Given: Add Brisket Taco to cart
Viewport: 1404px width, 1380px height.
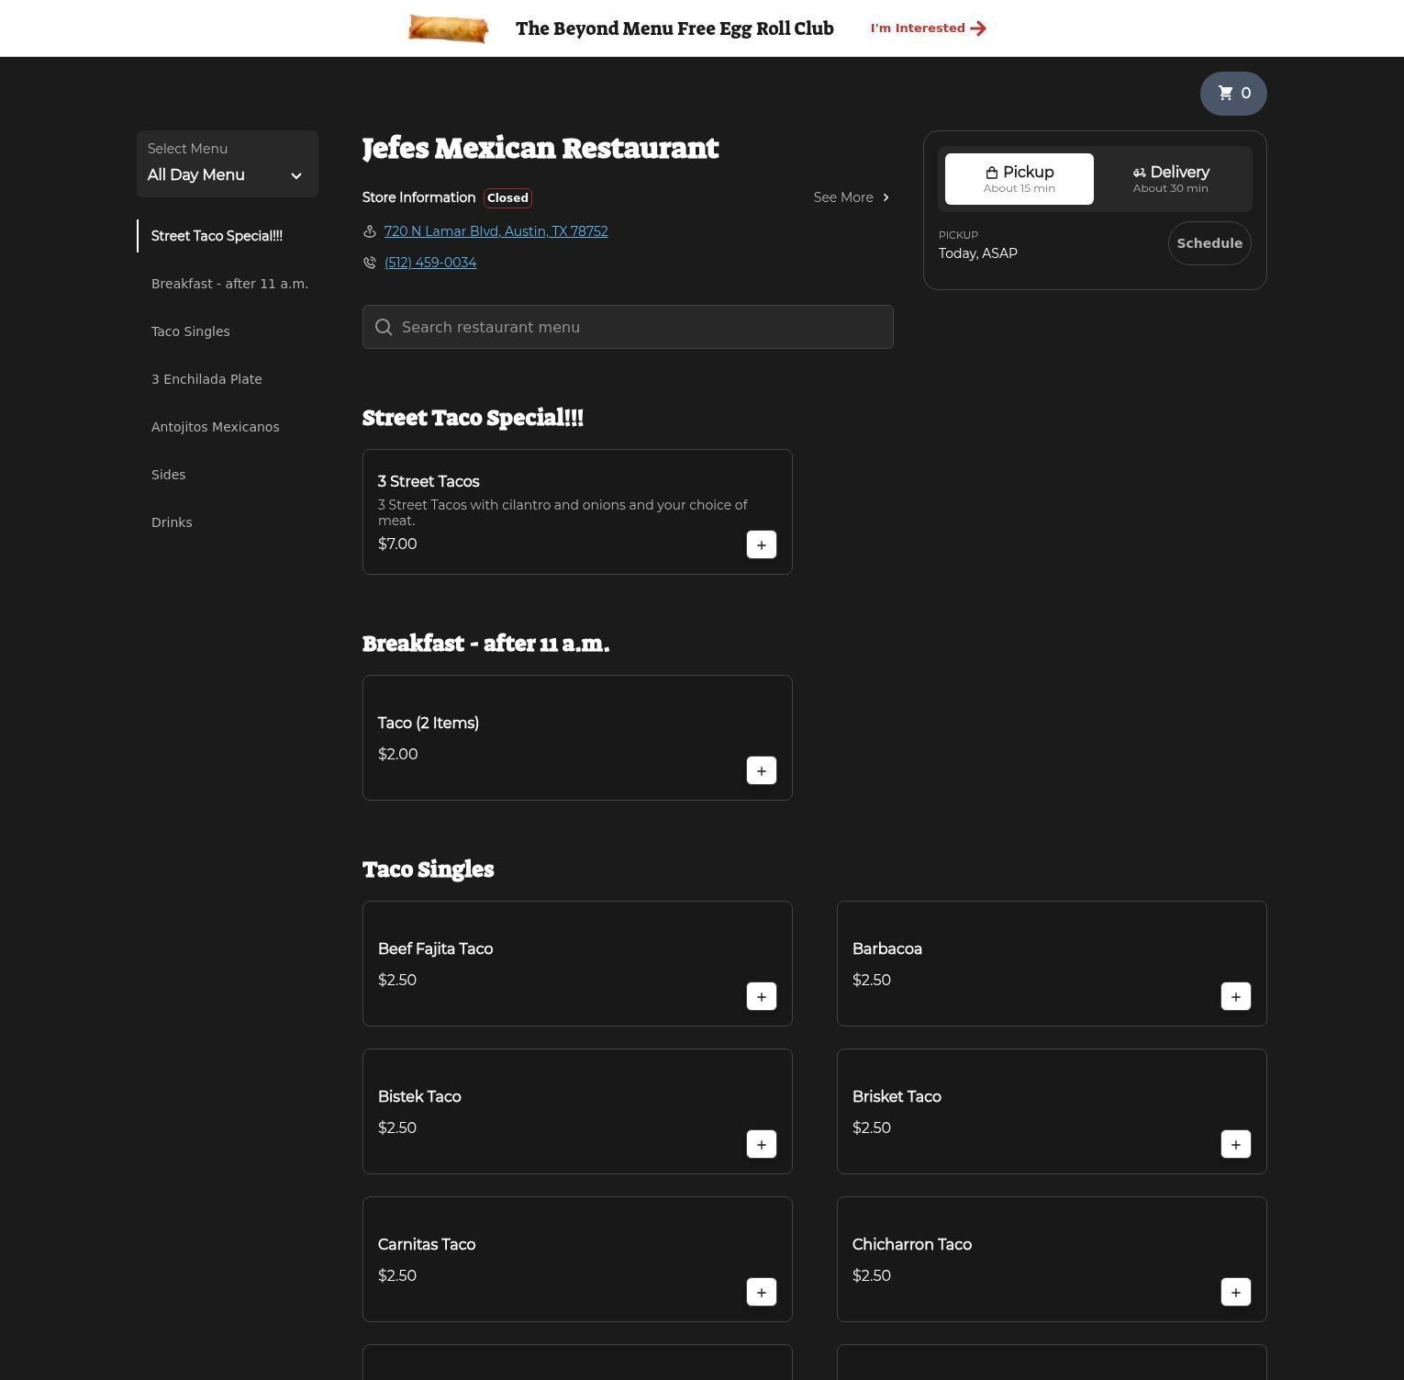Looking at the screenshot, I should pos(1235,1144).
